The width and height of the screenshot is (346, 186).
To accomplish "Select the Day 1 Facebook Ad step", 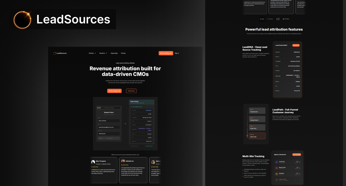I will click(x=257, y=111).
